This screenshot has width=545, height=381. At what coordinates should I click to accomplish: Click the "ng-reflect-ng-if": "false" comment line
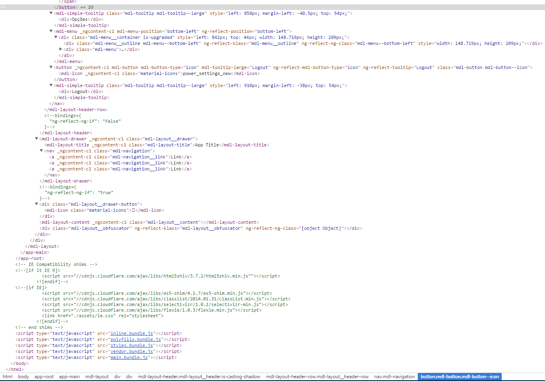(85, 121)
